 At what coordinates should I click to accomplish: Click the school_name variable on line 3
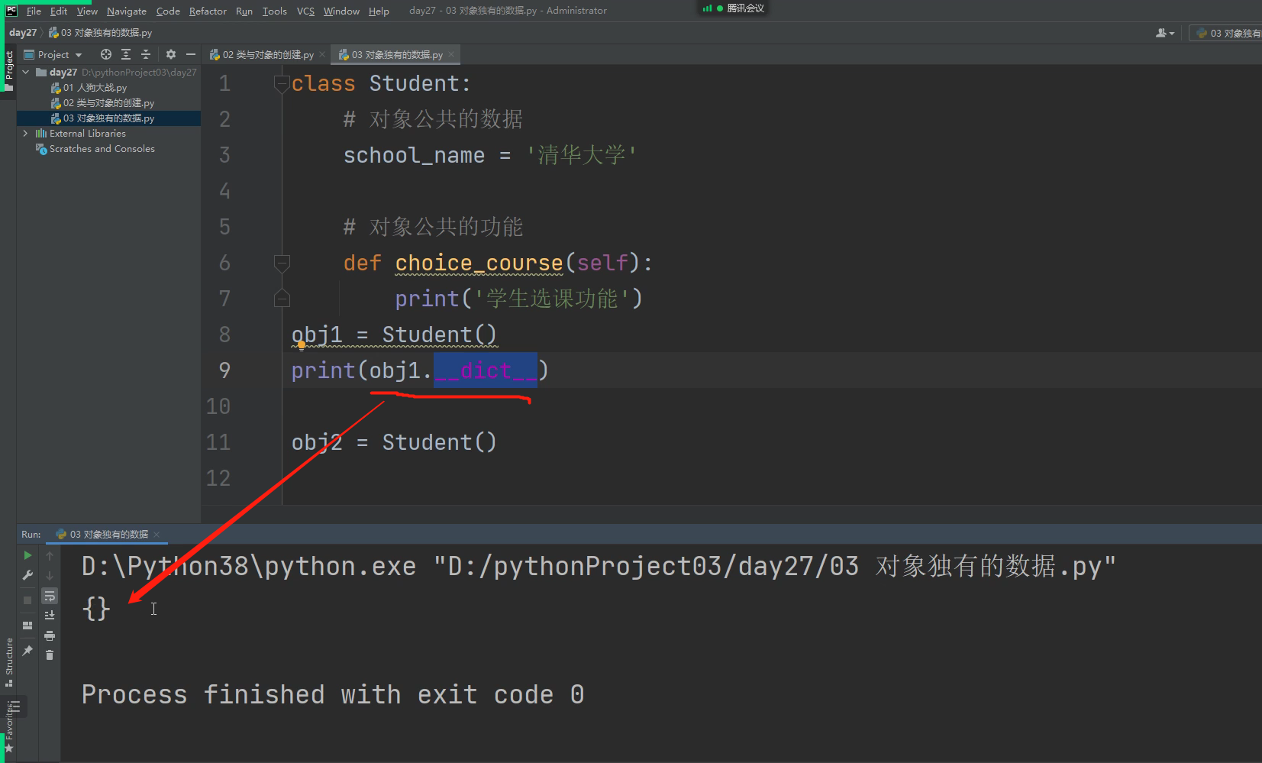(414, 155)
